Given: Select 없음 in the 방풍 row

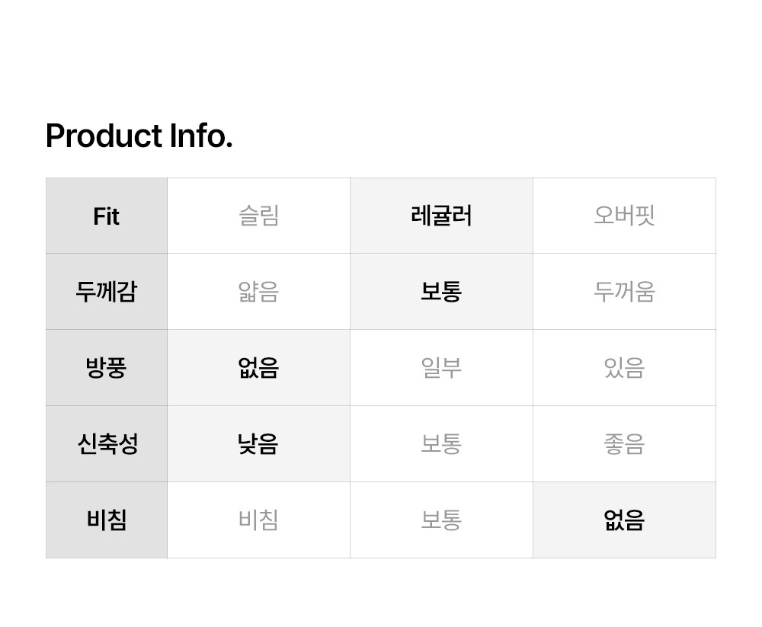Looking at the screenshot, I should point(258,368).
